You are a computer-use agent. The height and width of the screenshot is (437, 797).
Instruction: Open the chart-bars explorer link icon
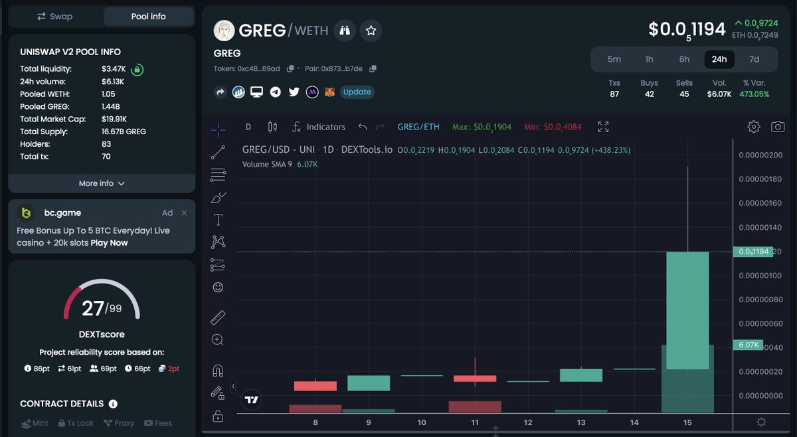238,92
